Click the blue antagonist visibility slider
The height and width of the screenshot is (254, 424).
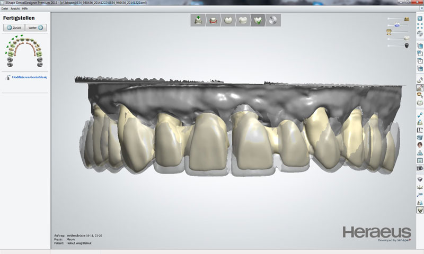pos(396,25)
